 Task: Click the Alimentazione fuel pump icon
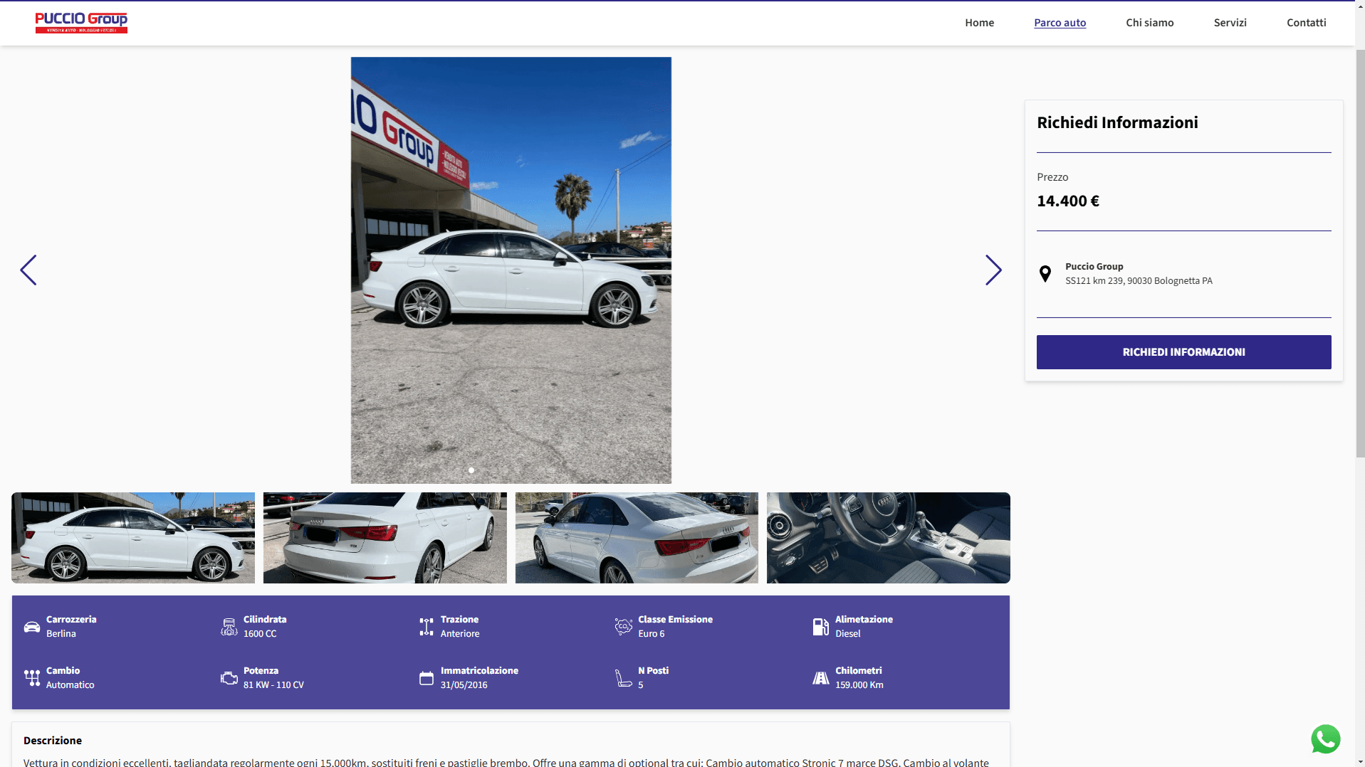point(820,627)
